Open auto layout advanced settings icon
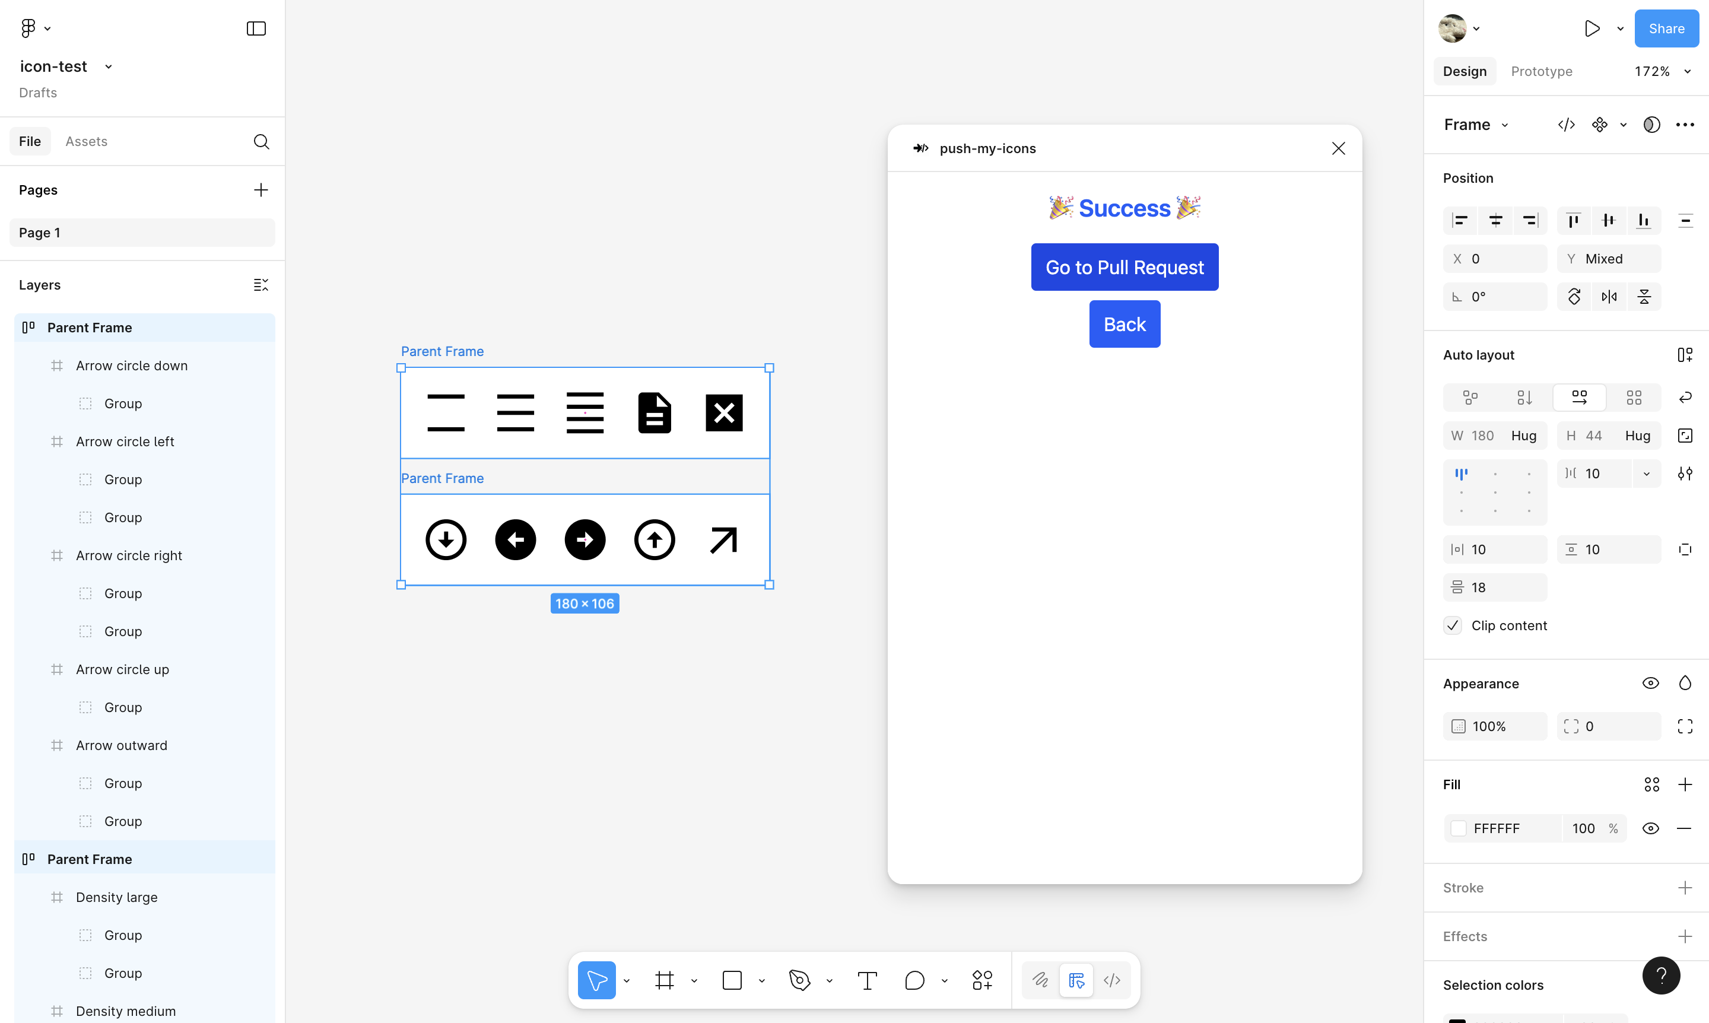Screen dimensions: 1709x1023 coord(1685,474)
